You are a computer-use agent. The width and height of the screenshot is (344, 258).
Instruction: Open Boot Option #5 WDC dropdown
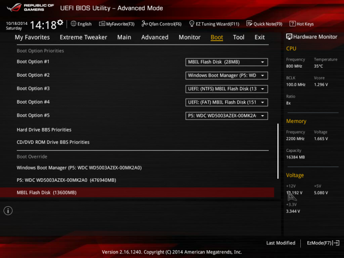click(x=227, y=116)
